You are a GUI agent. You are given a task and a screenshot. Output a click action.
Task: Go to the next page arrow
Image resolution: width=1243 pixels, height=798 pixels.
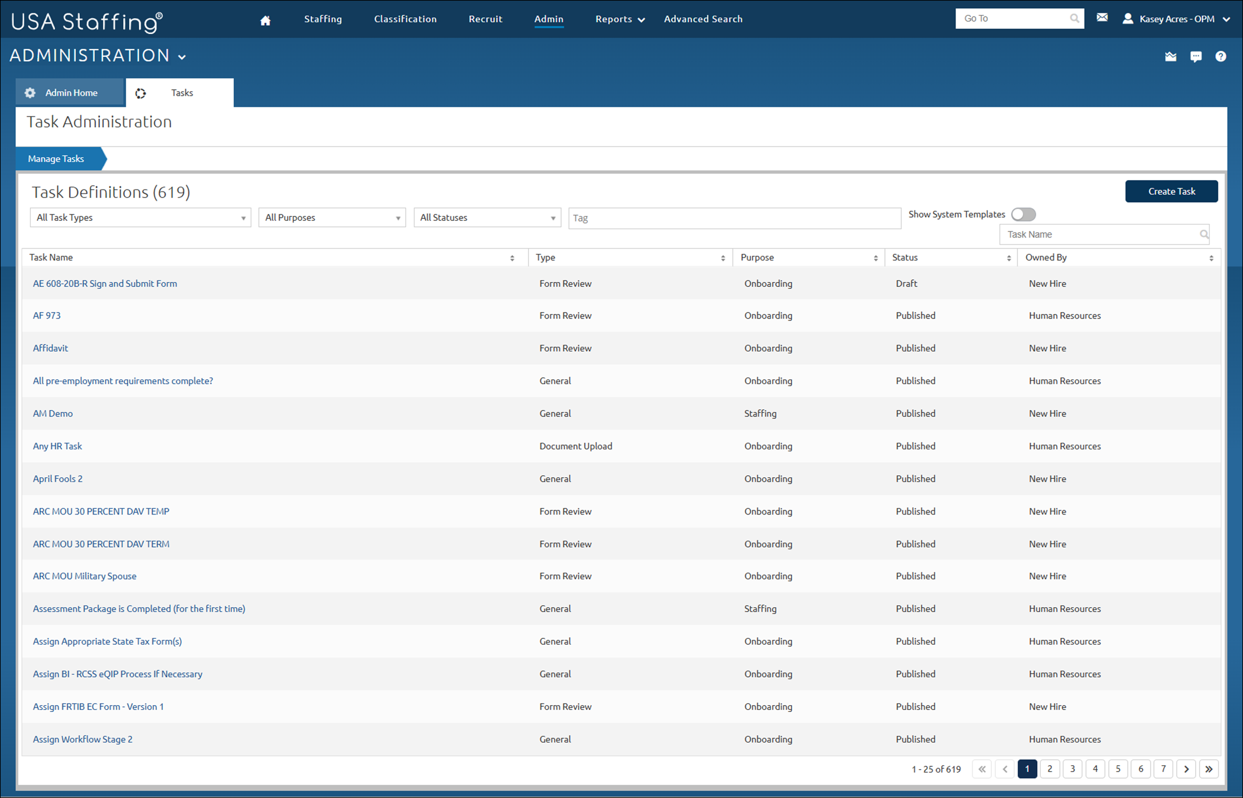point(1186,769)
